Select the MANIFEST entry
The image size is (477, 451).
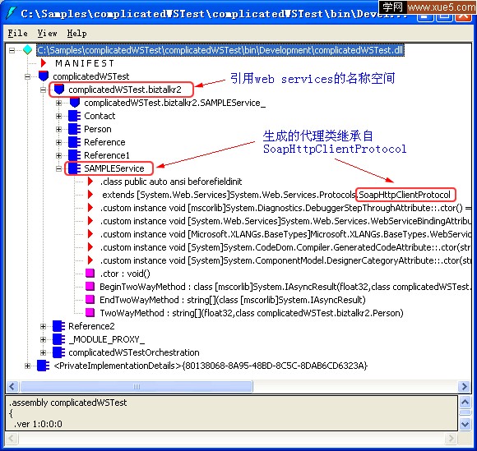[x=84, y=63]
